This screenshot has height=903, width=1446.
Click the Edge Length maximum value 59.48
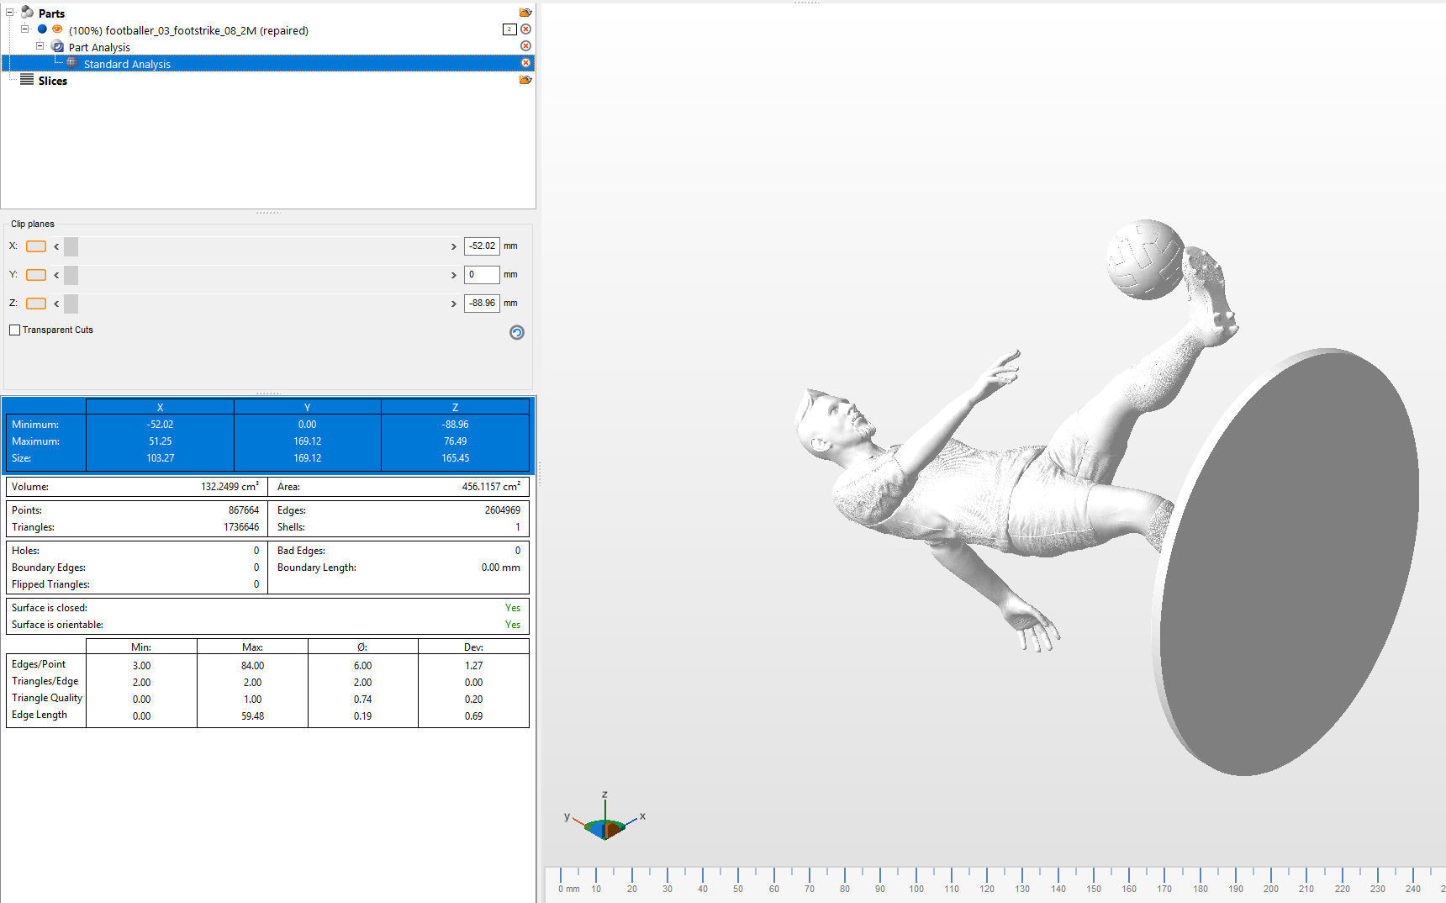(252, 716)
